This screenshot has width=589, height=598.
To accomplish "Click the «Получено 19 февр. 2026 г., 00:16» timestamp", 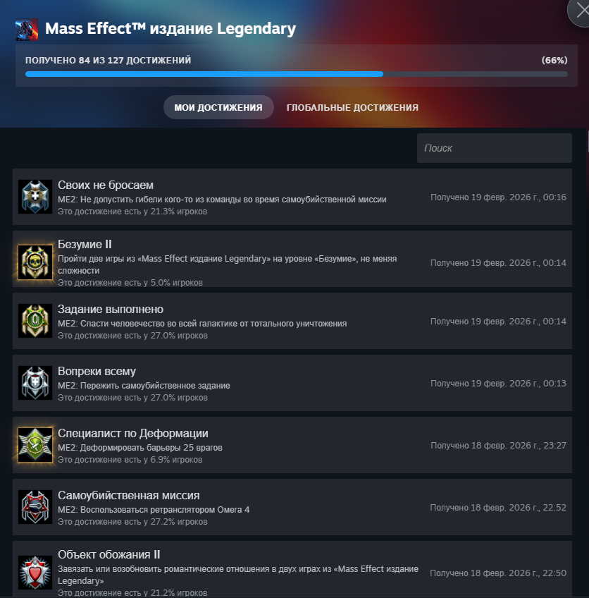I will (498, 197).
